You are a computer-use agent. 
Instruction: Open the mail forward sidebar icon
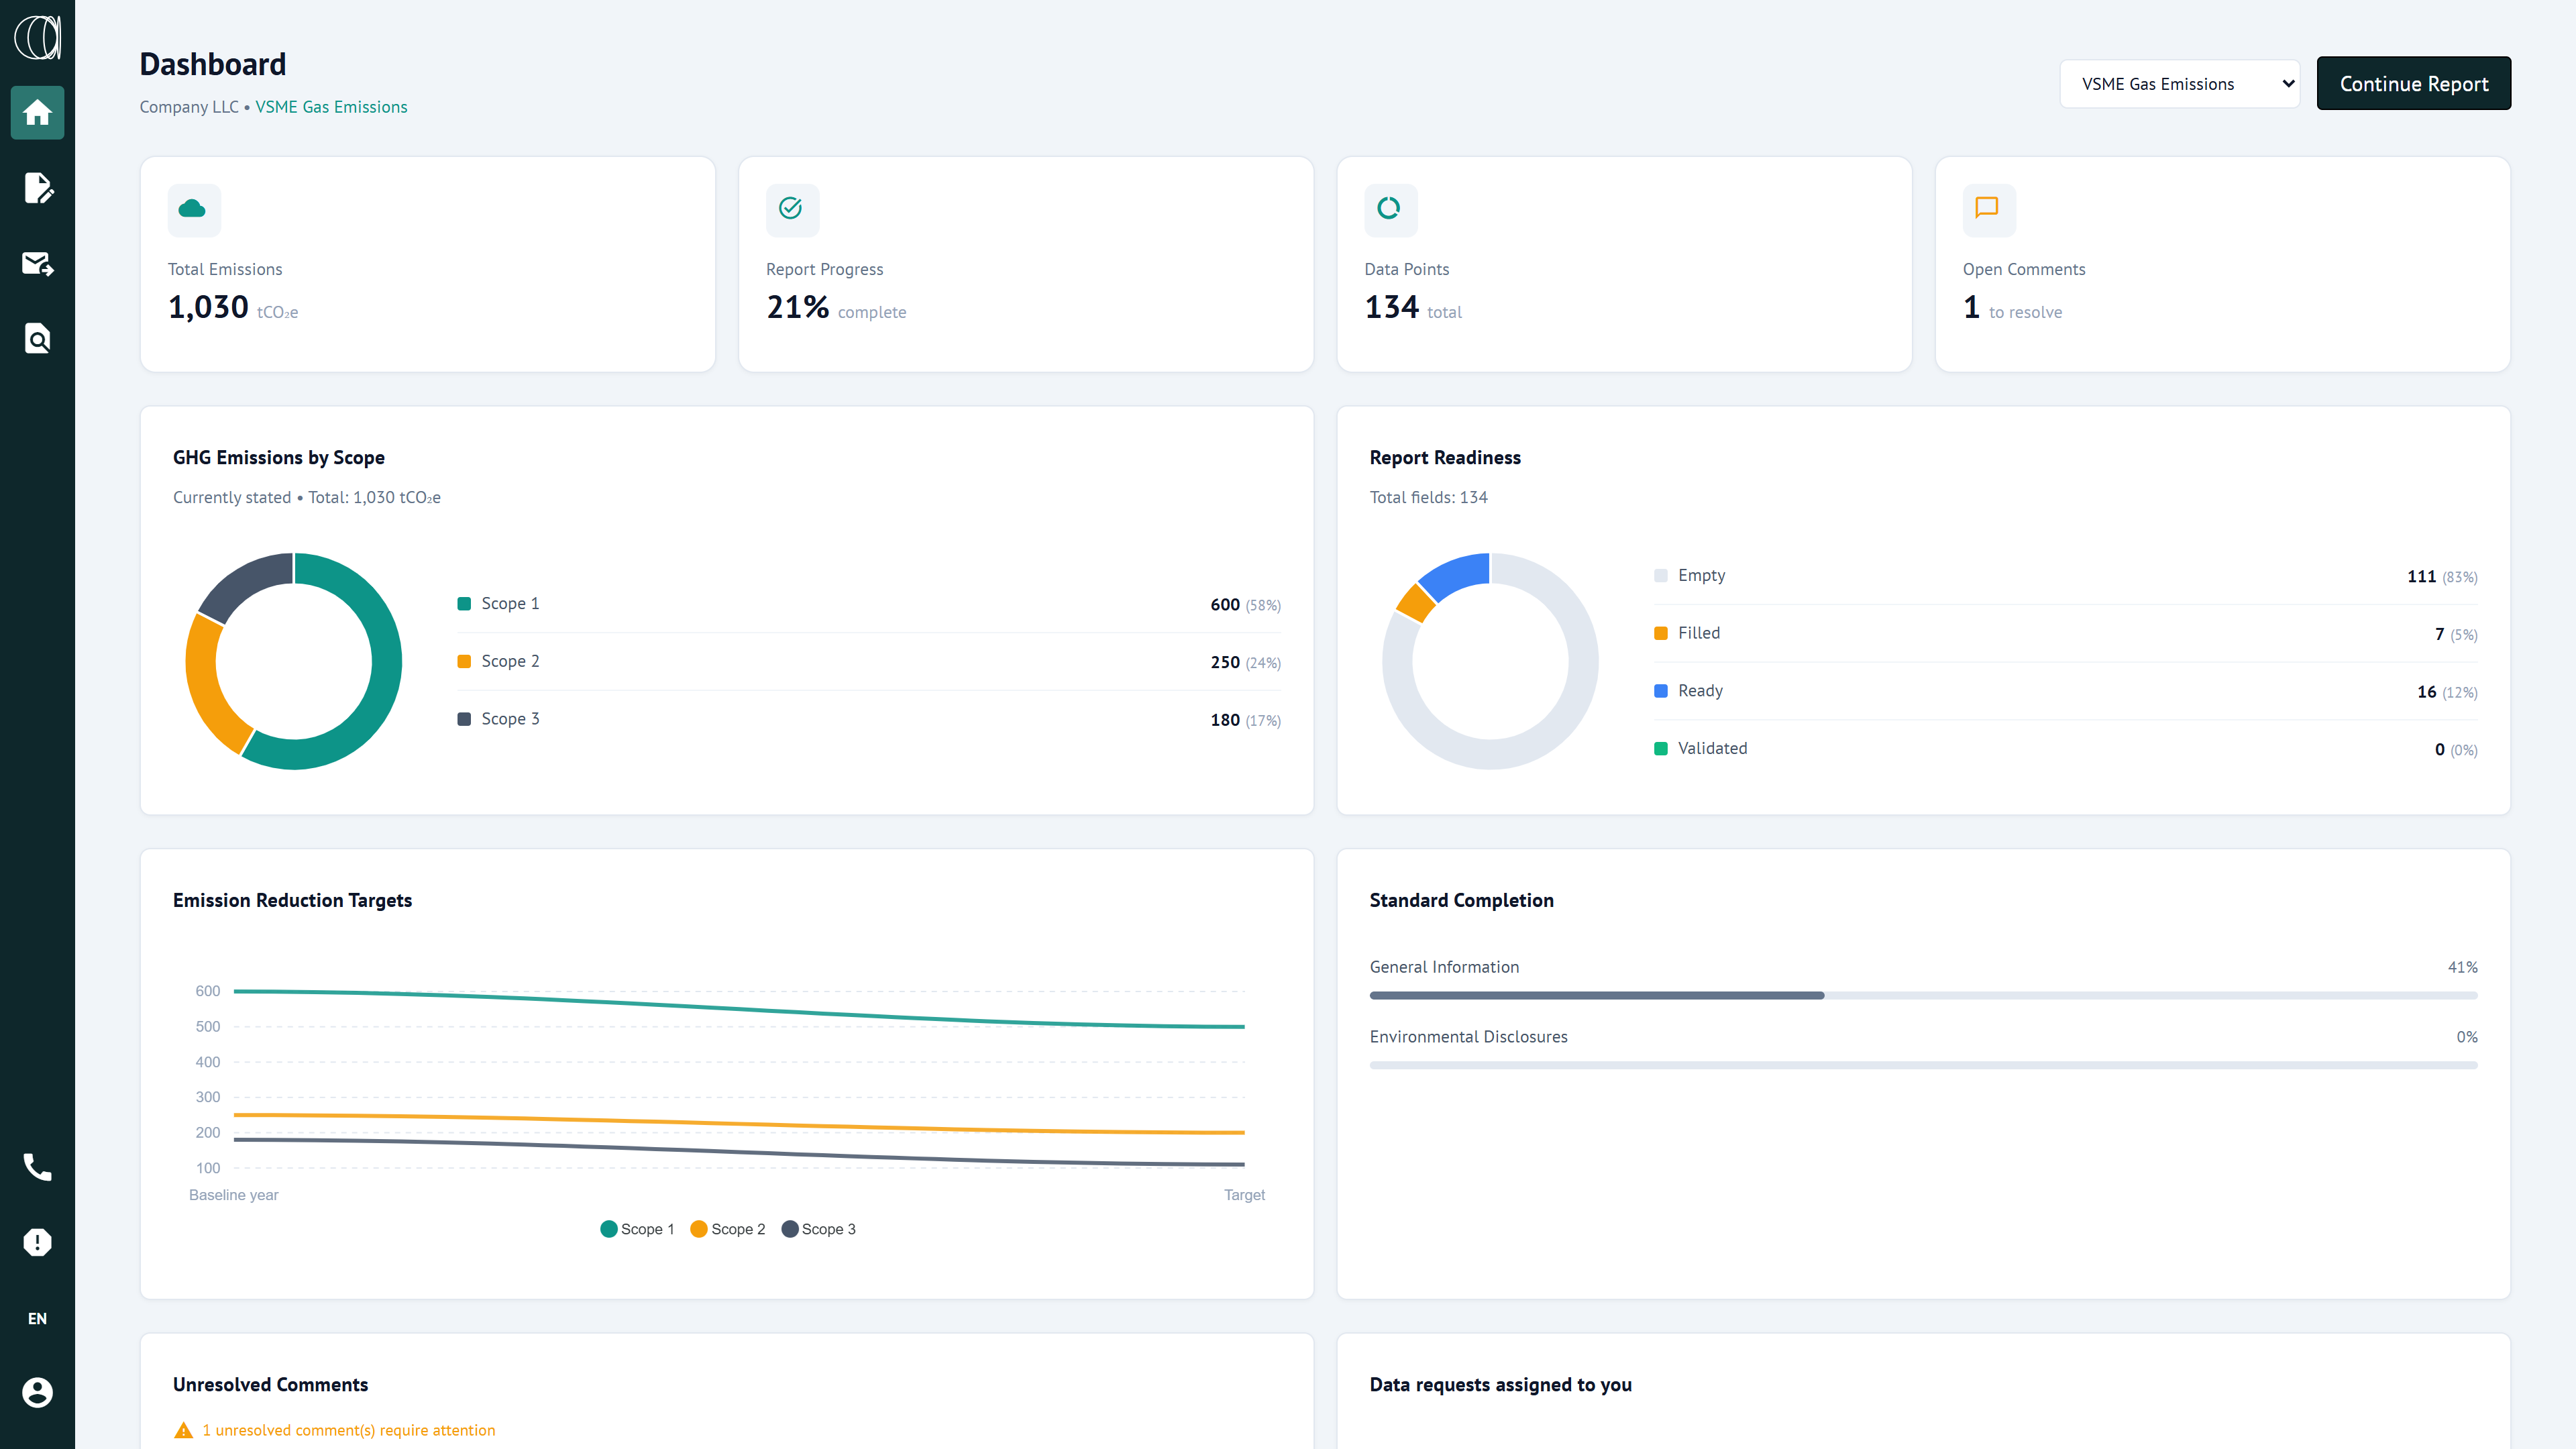point(37,263)
